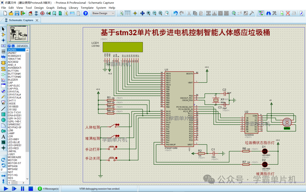Pause the simulation
This screenshot has width=306, height=192.
[x=22, y=189]
